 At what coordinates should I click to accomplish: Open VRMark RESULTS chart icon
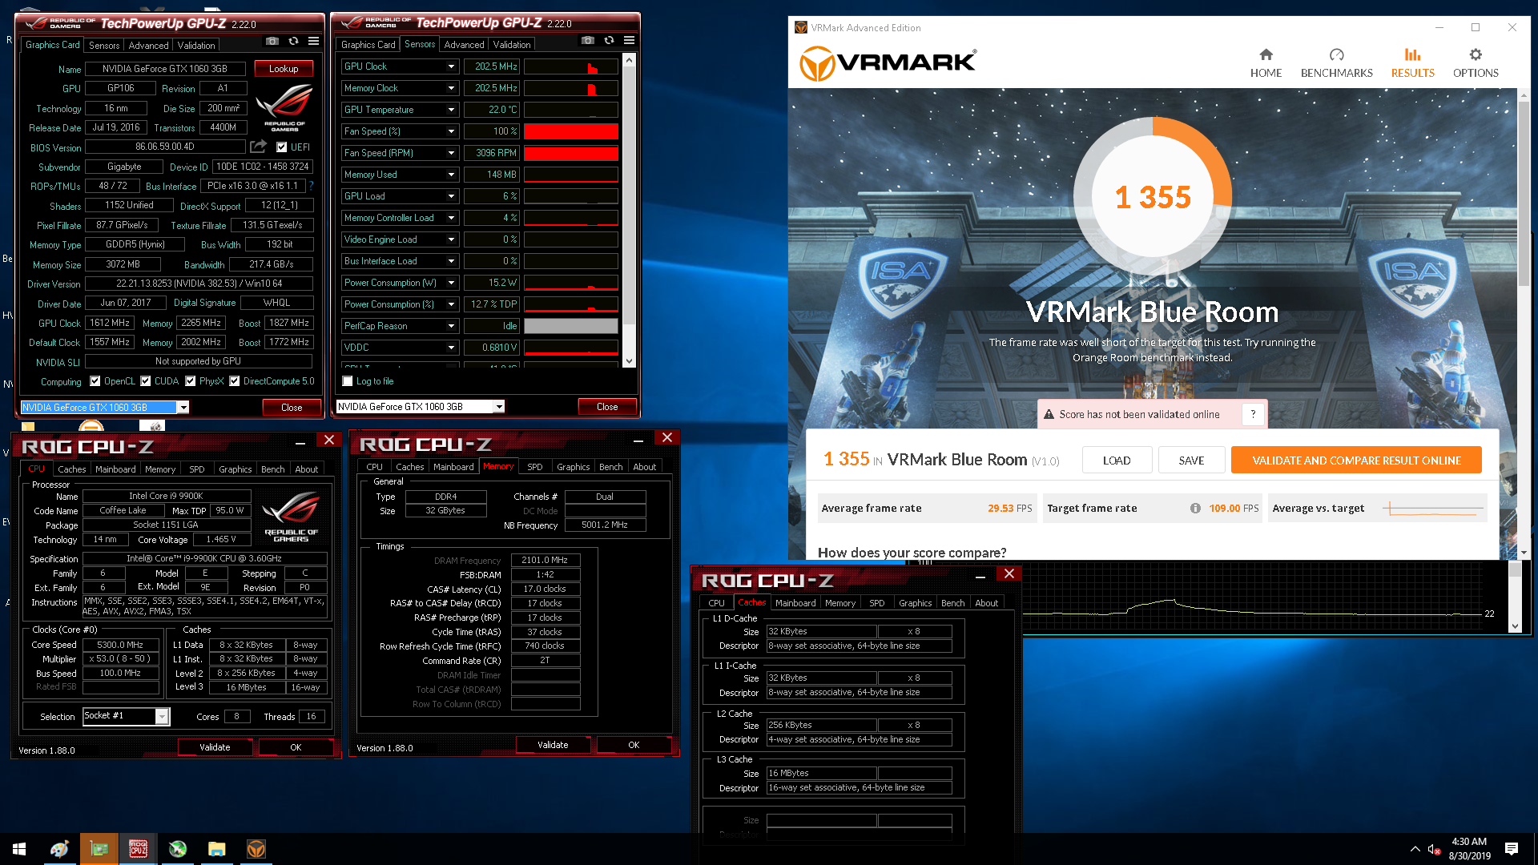(x=1412, y=54)
